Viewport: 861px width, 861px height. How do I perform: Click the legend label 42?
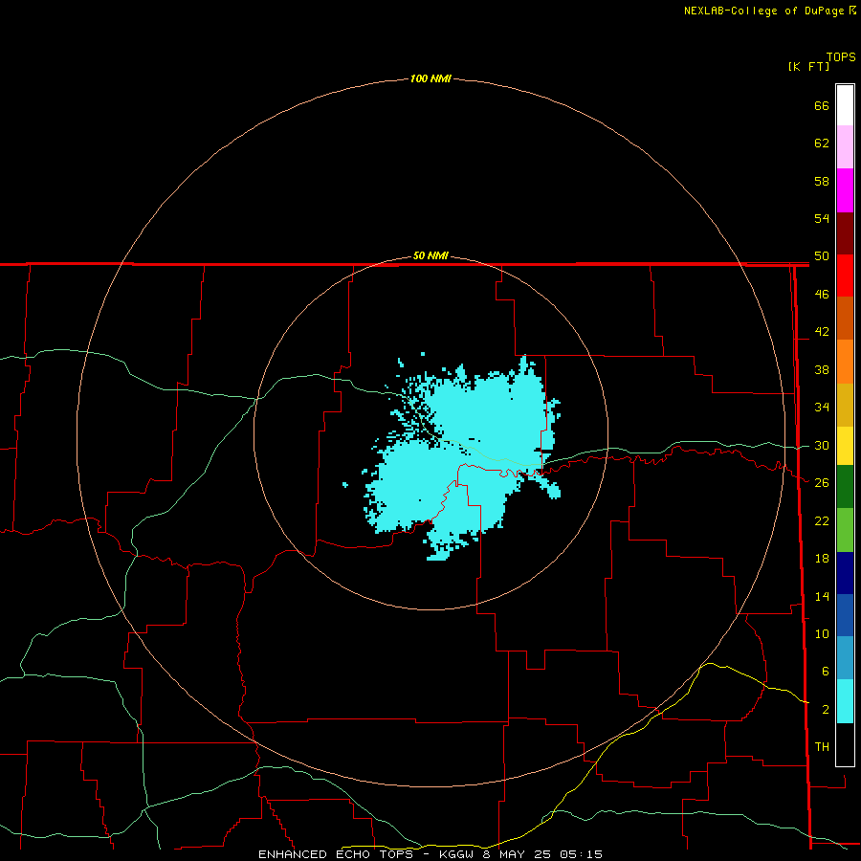tap(822, 331)
